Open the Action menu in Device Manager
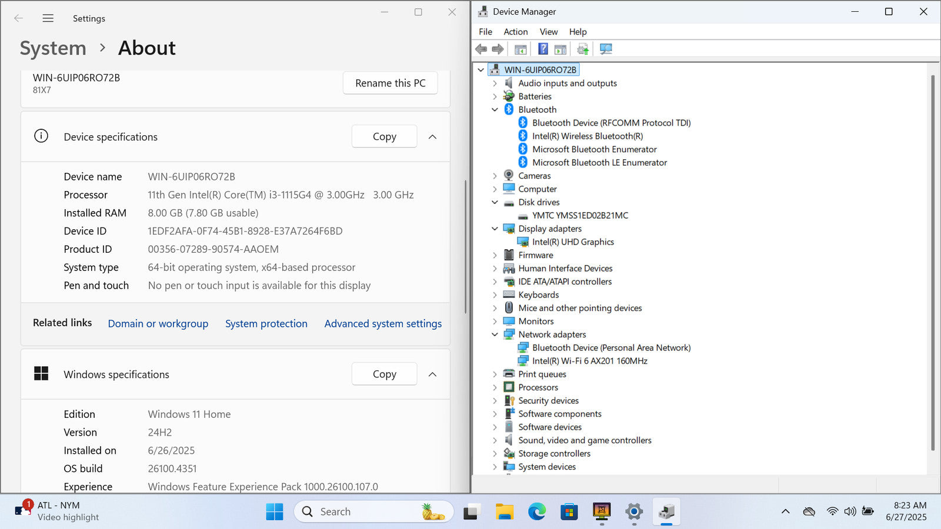The width and height of the screenshot is (941, 529). click(515, 32)
